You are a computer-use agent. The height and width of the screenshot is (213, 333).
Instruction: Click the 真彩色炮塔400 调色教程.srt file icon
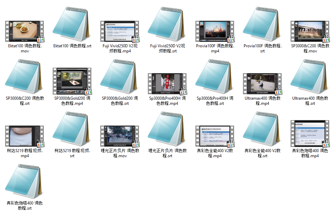[24, 183]
